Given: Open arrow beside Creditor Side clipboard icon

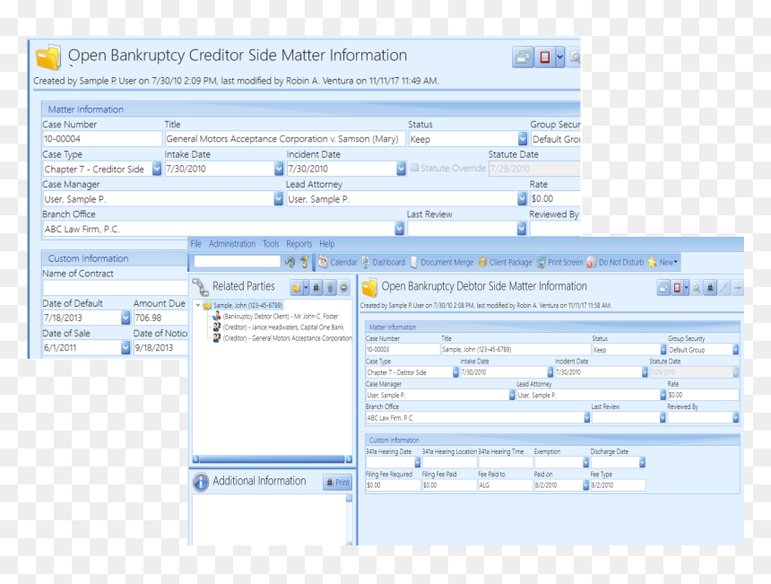Looking at the screenshot, I should point(560,57).
